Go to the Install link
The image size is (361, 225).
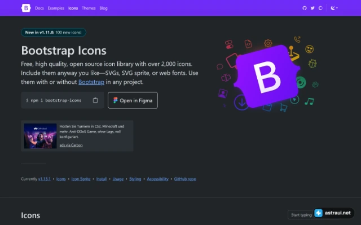tap(102, 179)
